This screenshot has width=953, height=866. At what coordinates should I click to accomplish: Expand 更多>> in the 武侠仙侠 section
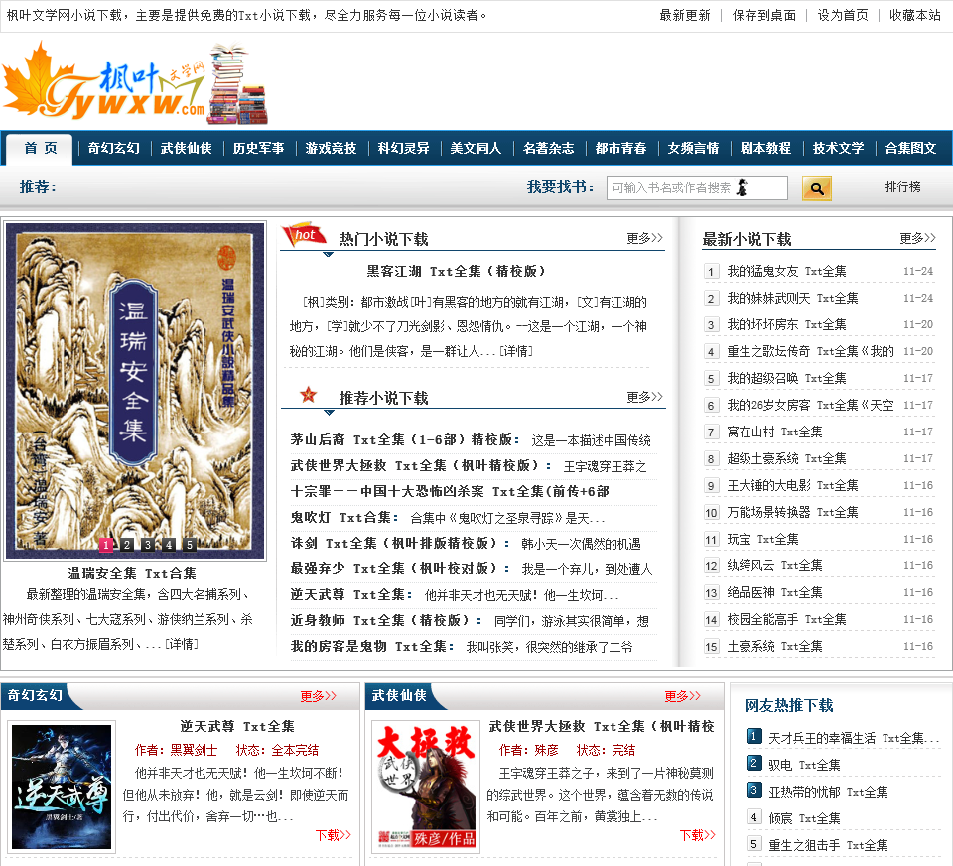[683, 696]
